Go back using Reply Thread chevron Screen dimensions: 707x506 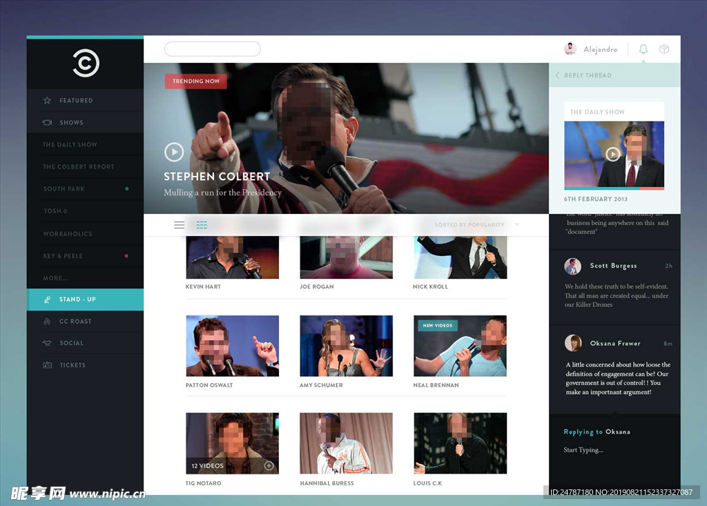pos(558,75)
